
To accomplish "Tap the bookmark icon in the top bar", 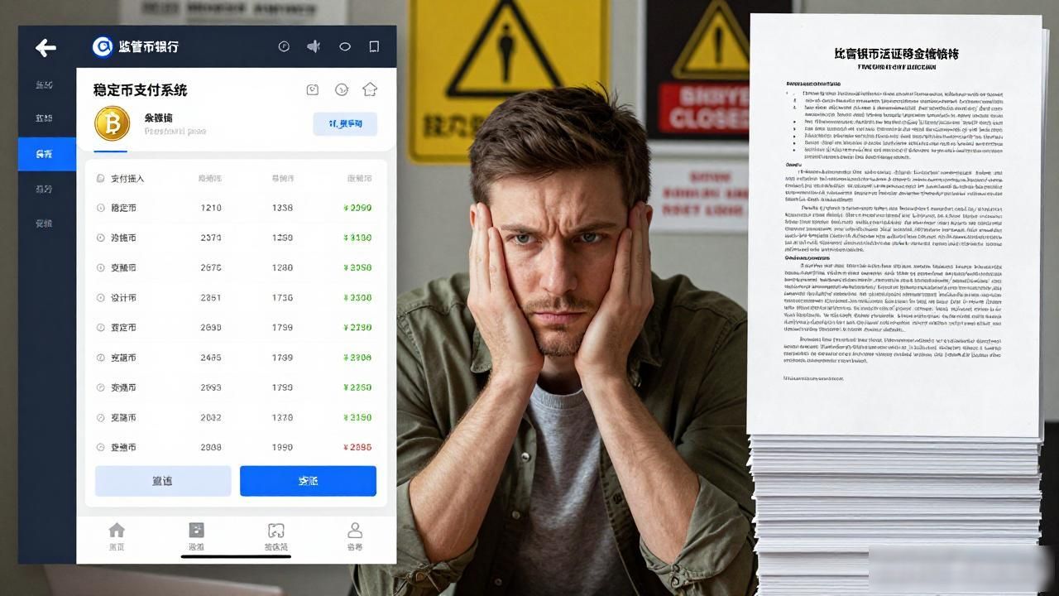I will pyautogui.click(x=374, y=46).
